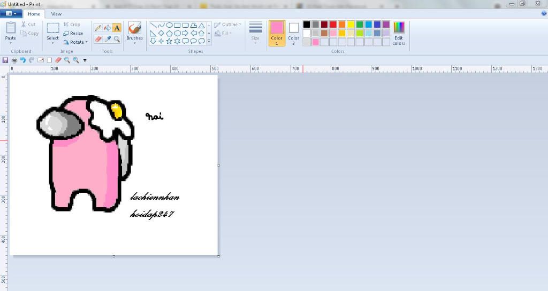Open Customize Quick Access Toolbar arrow
The width and height of the screenshot is (548, 291).
coord(85,61)
